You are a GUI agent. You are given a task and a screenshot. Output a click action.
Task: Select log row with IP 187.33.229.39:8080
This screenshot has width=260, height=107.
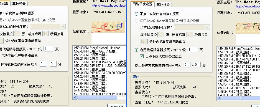pyautogui.click(x=100, y=73)
